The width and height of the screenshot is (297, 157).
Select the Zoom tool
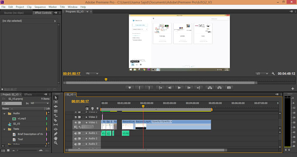click(56, 143)
